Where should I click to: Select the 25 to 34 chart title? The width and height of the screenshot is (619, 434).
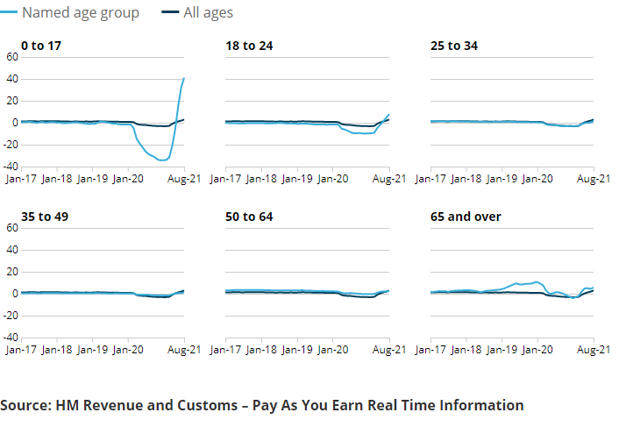[x=453, y=46]
